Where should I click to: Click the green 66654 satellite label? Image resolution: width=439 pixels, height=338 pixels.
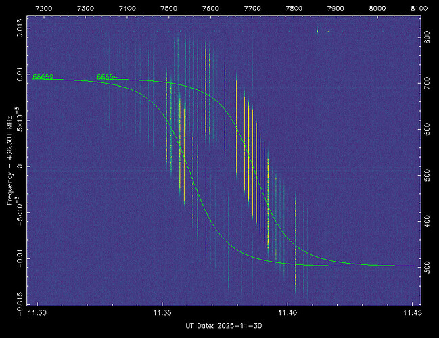click(107, 77)
